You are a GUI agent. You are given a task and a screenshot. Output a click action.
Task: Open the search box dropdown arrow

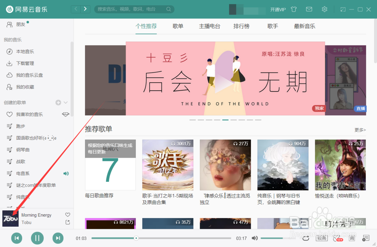click(169, 9)
